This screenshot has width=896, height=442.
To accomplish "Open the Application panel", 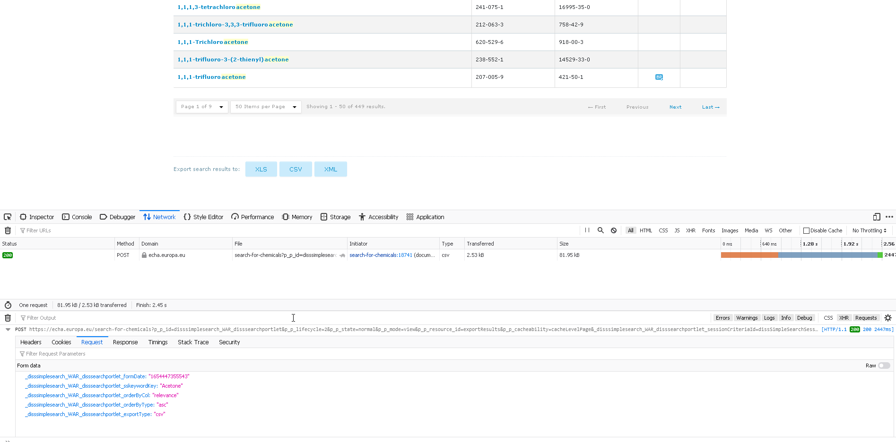I will 426,217.
